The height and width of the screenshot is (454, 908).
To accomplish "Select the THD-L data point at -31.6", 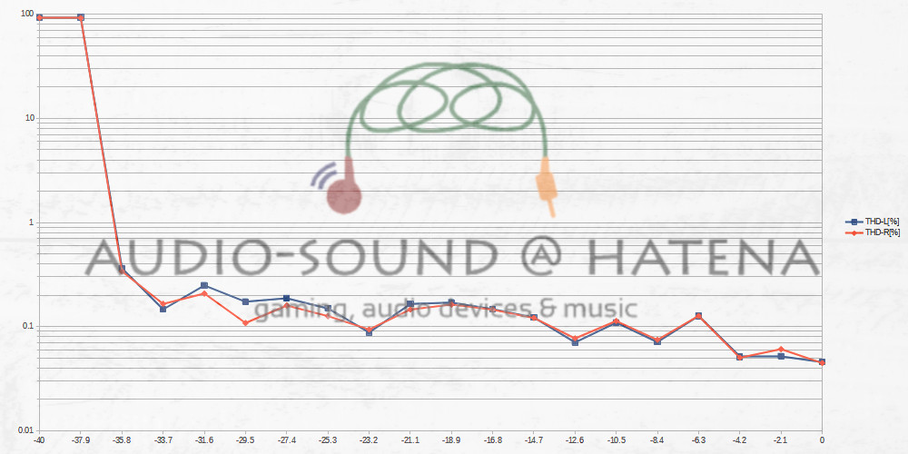I will 204,285.
